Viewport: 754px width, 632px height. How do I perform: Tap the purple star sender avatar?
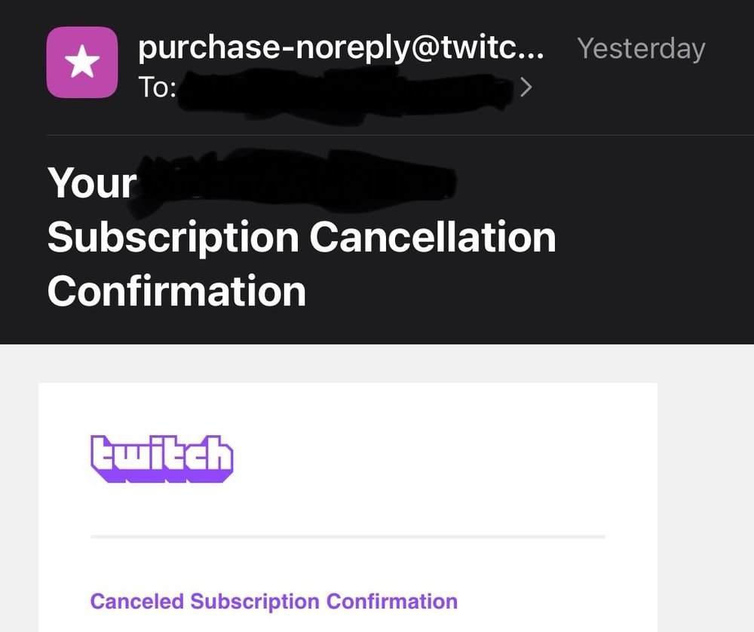coord(82,63)
